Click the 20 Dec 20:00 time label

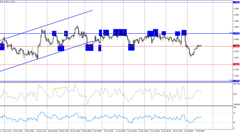click(64, 131)
